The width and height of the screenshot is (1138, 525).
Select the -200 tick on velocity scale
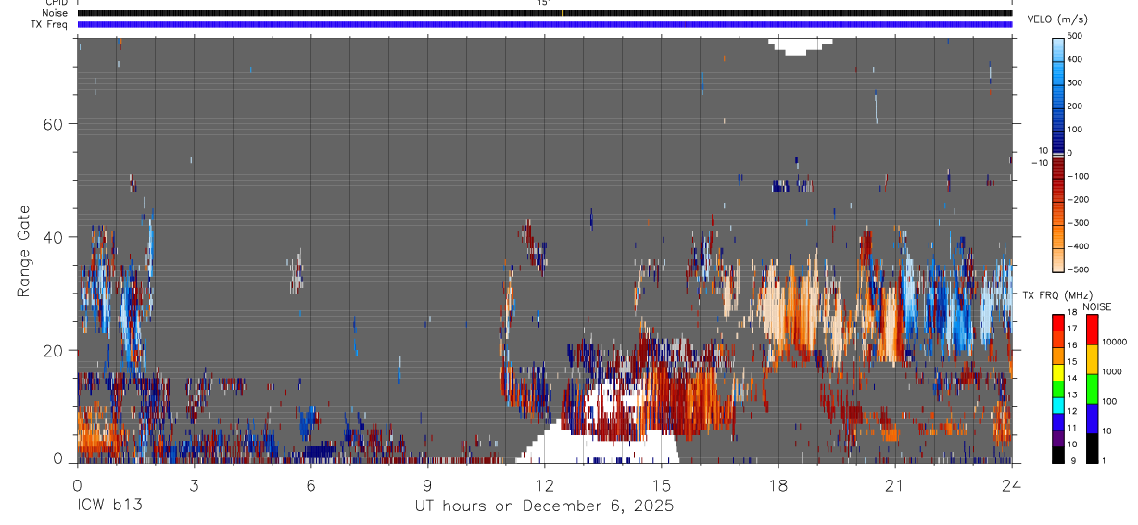point(1079,199)
